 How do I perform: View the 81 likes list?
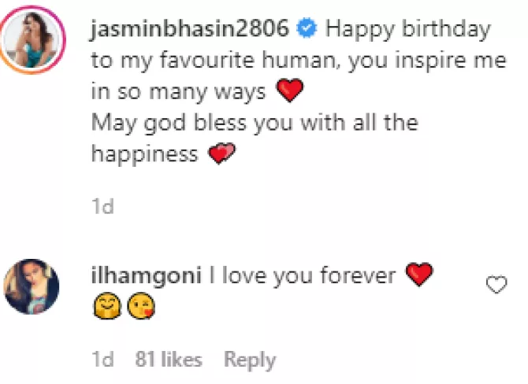(169, 359)
